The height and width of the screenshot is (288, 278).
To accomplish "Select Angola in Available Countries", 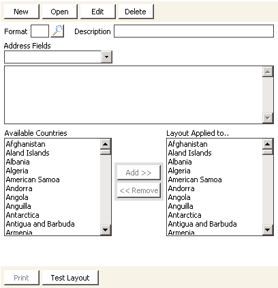I will (x=52, y=197).
